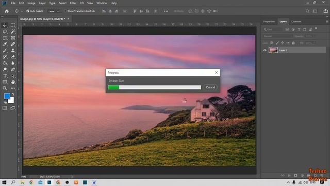This screenshot has height=186, width=330.
Task: Switch to the Properties tab
Action: (x=269, y=22)
